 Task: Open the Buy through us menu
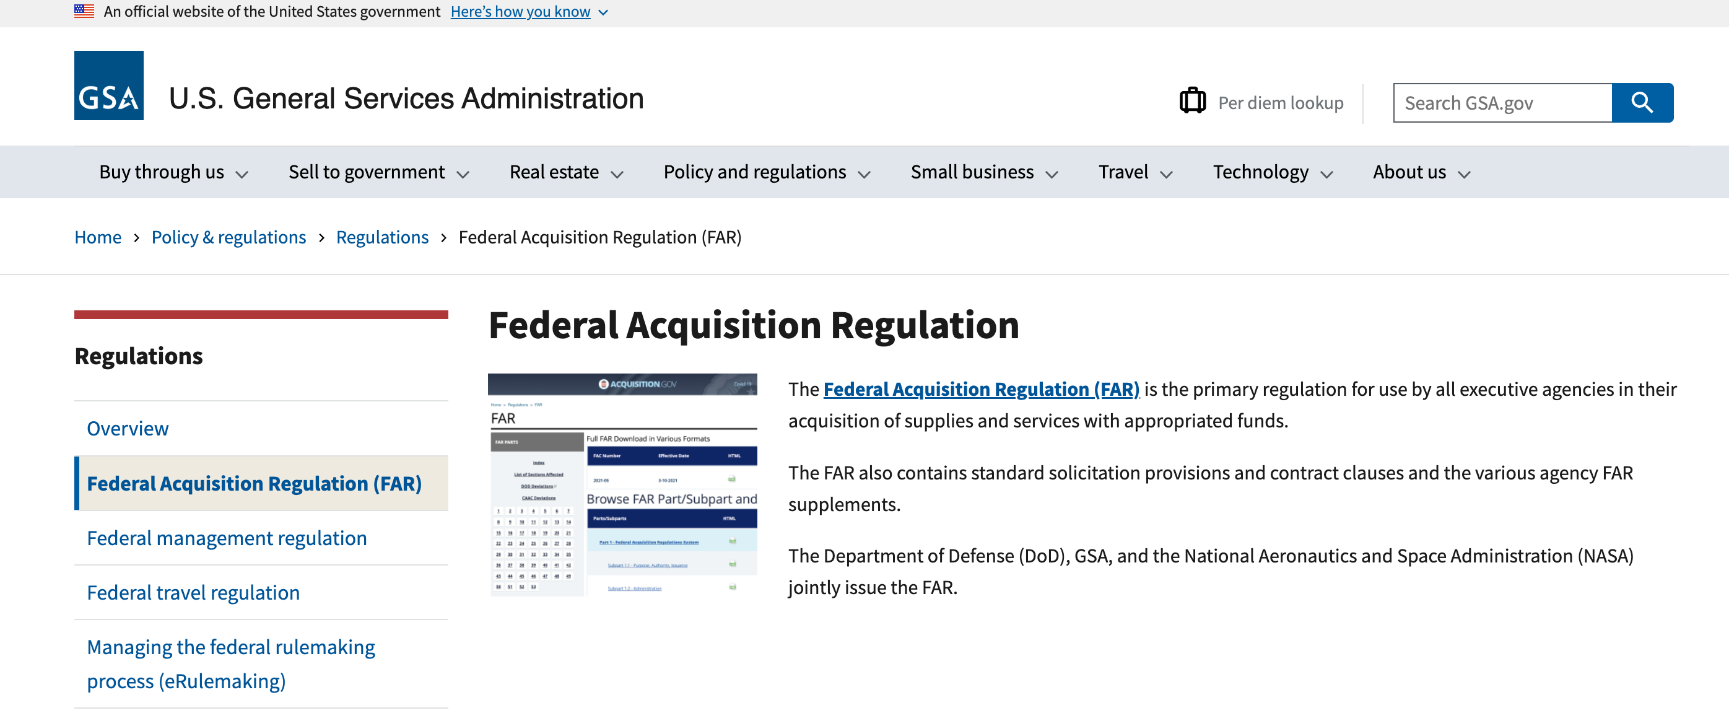(173, 173)
